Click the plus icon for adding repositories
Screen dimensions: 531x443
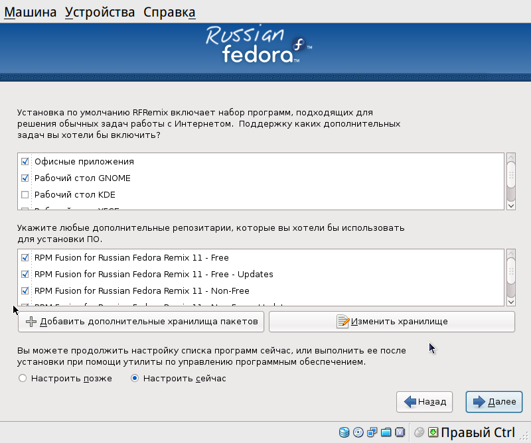pos(31,322)
